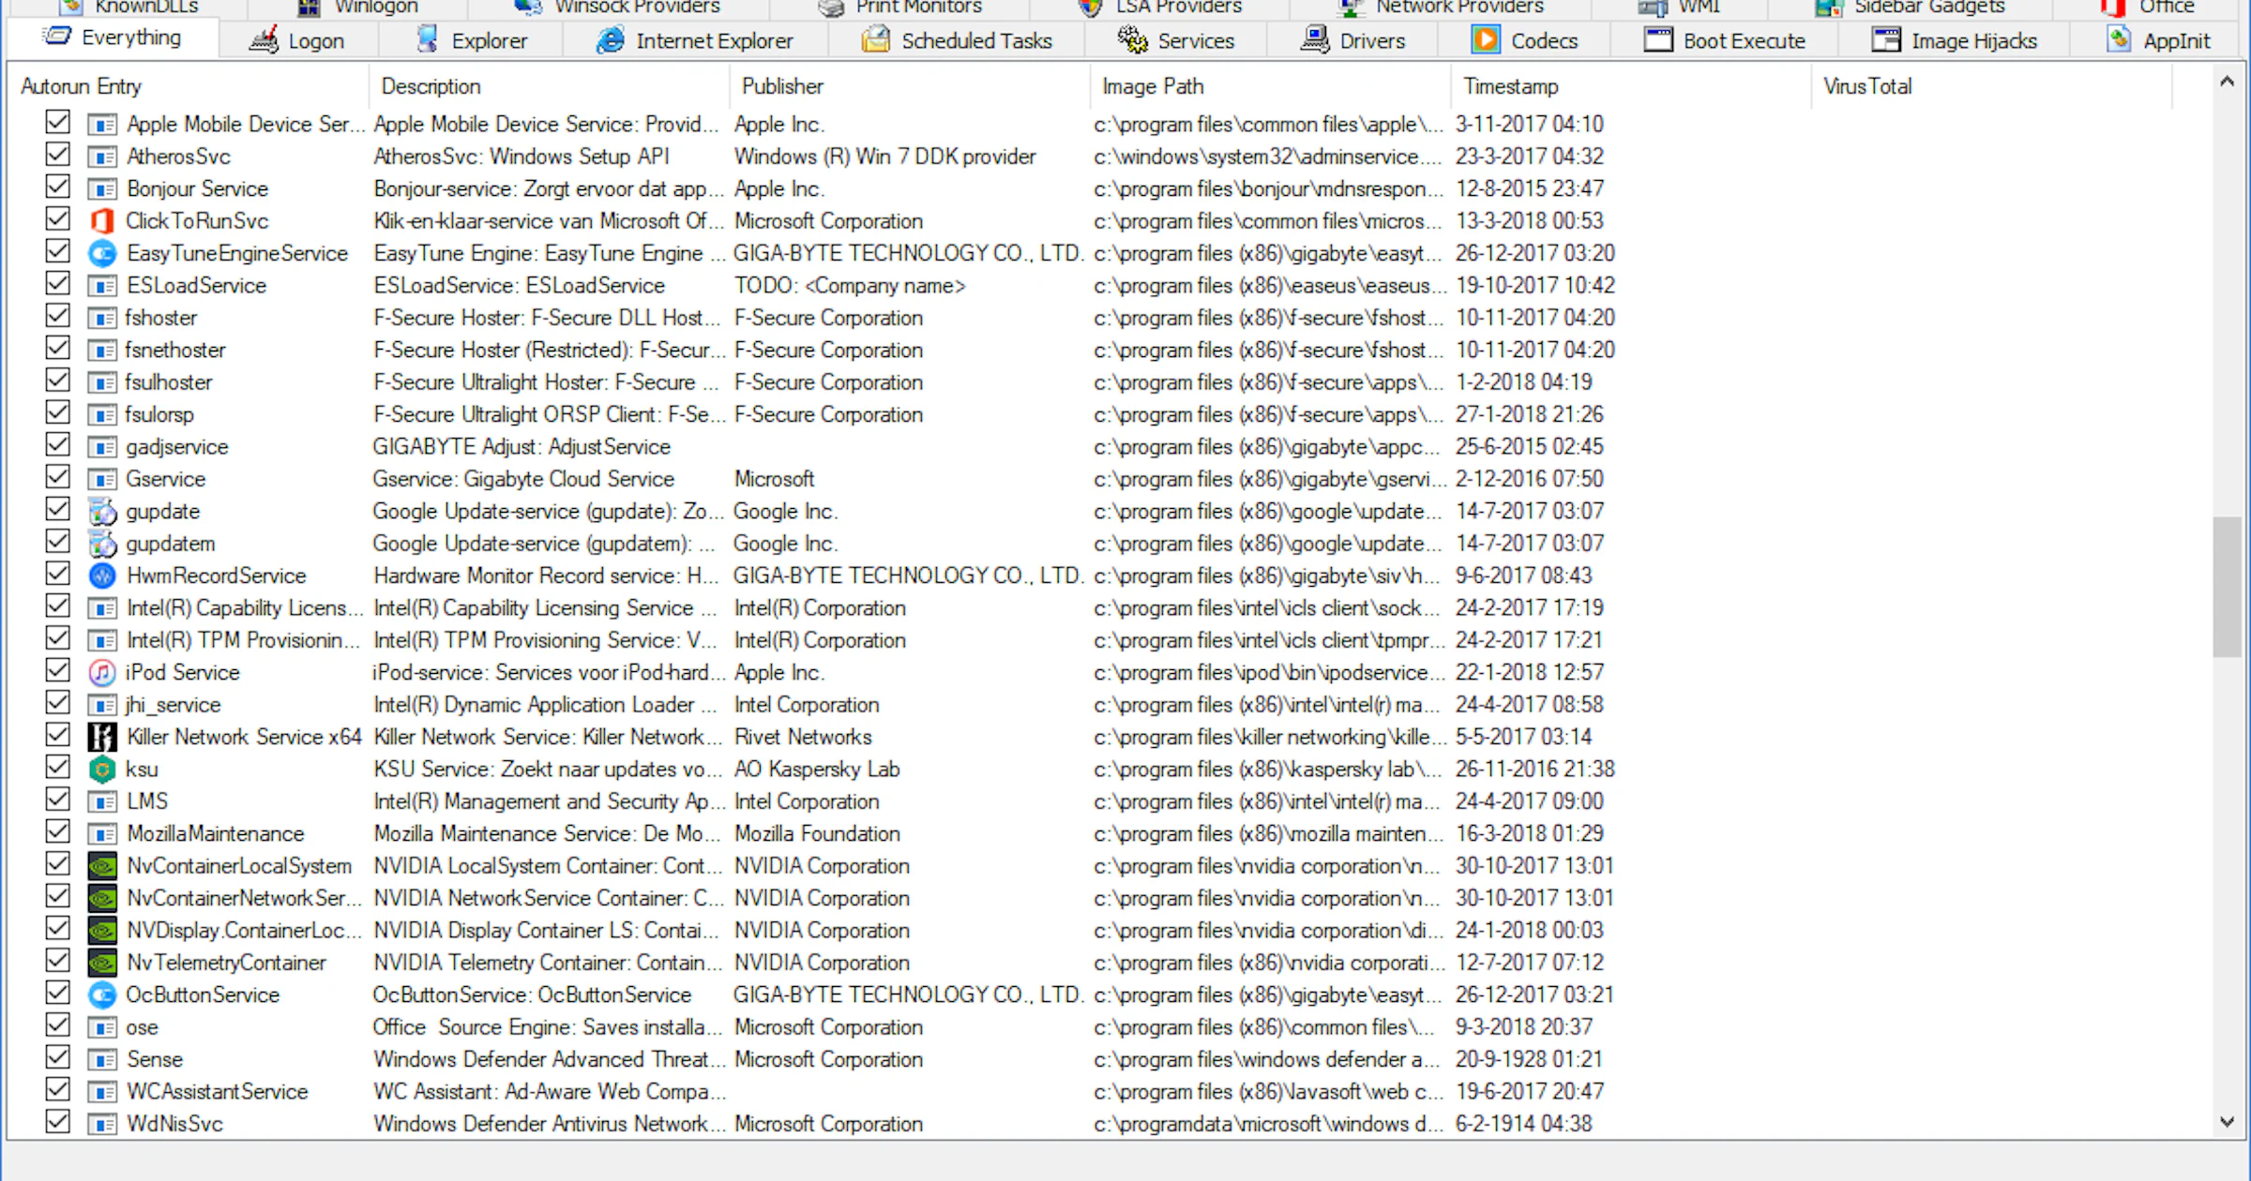Click the Services gears icon
The width and height of the screenshot is (2251, 1181).
tap(1132, 40)
